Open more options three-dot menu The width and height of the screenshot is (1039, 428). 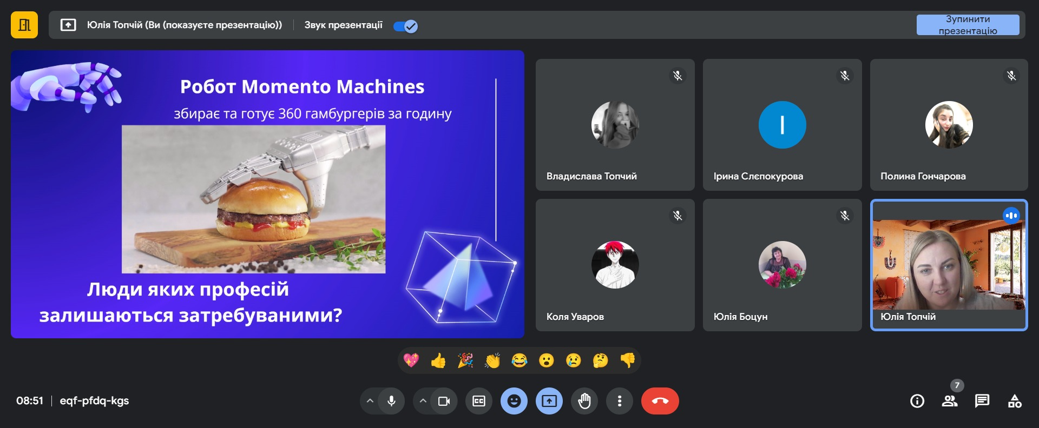(620, 401)
